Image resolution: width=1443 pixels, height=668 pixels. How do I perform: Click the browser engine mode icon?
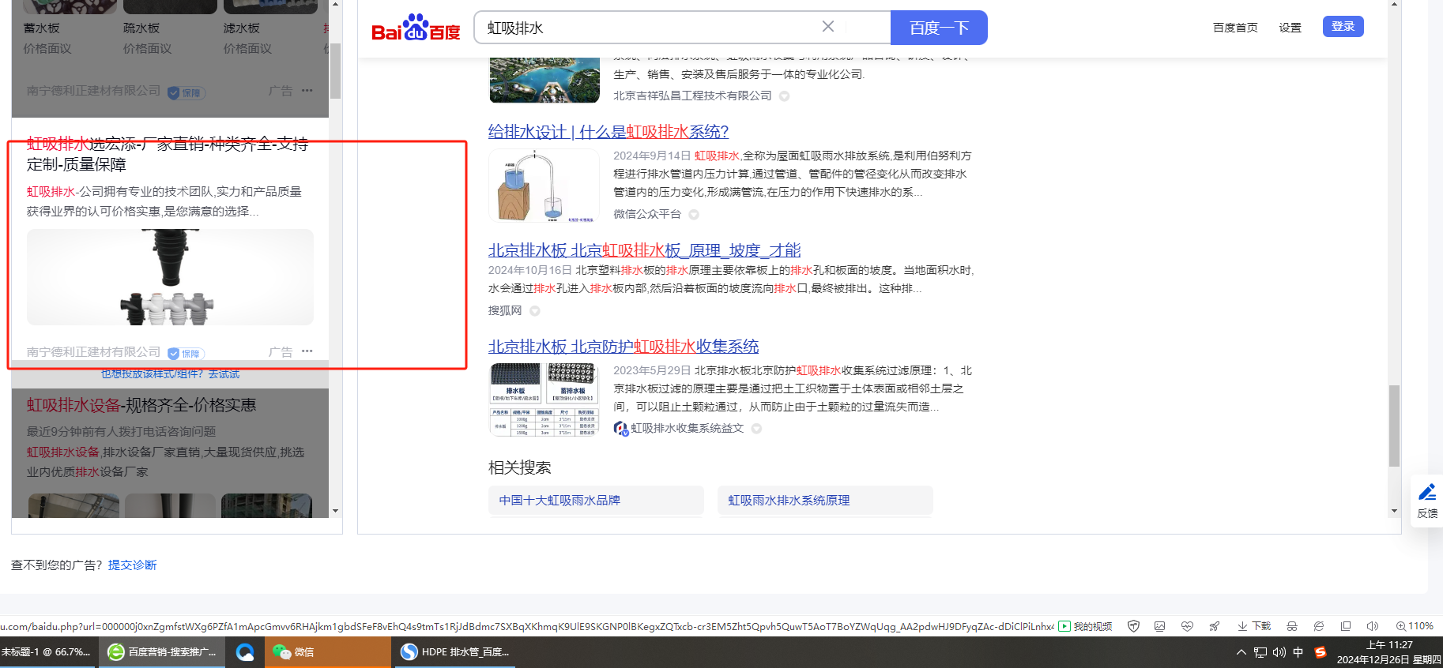pos(1319,626)
